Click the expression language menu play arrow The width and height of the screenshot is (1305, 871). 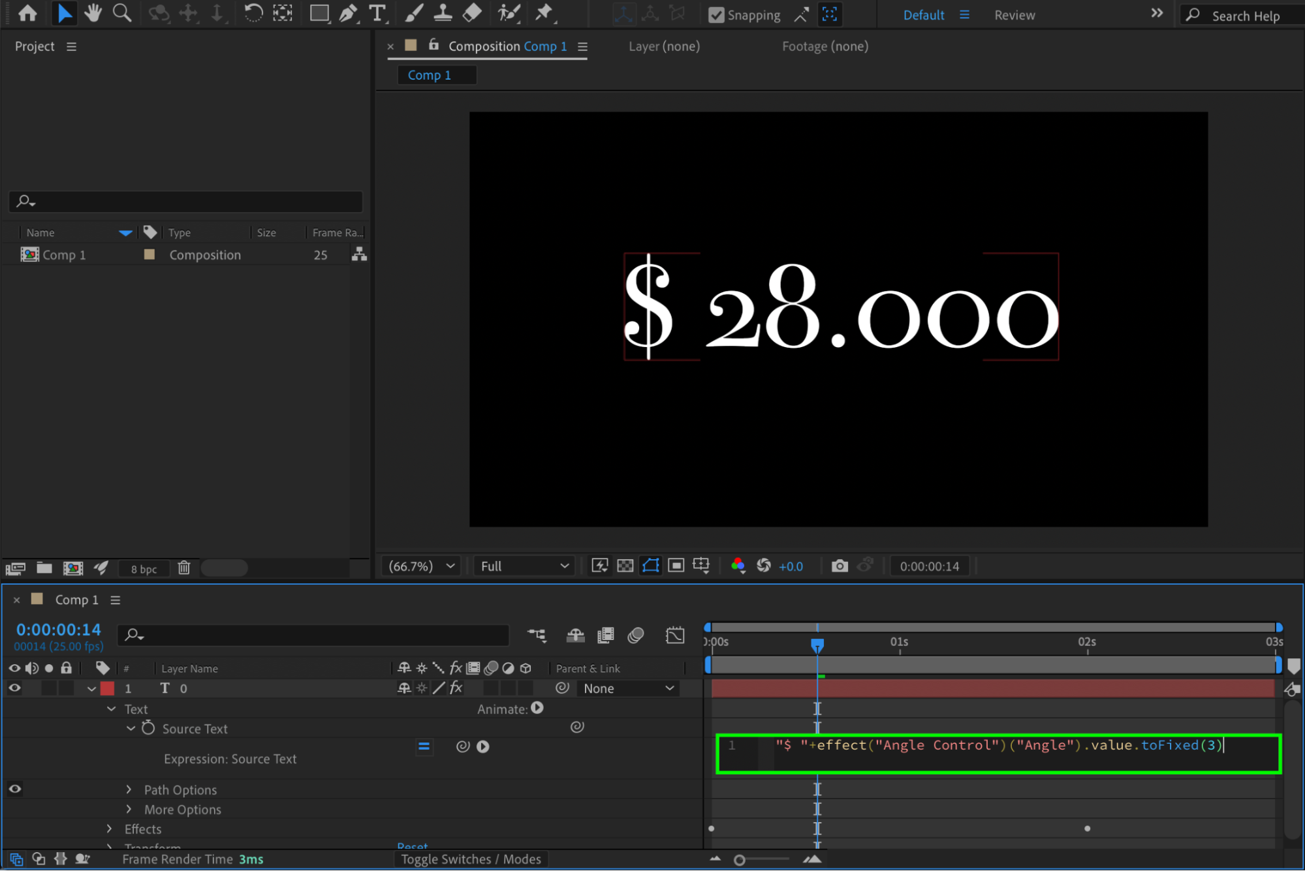point(483,746)
